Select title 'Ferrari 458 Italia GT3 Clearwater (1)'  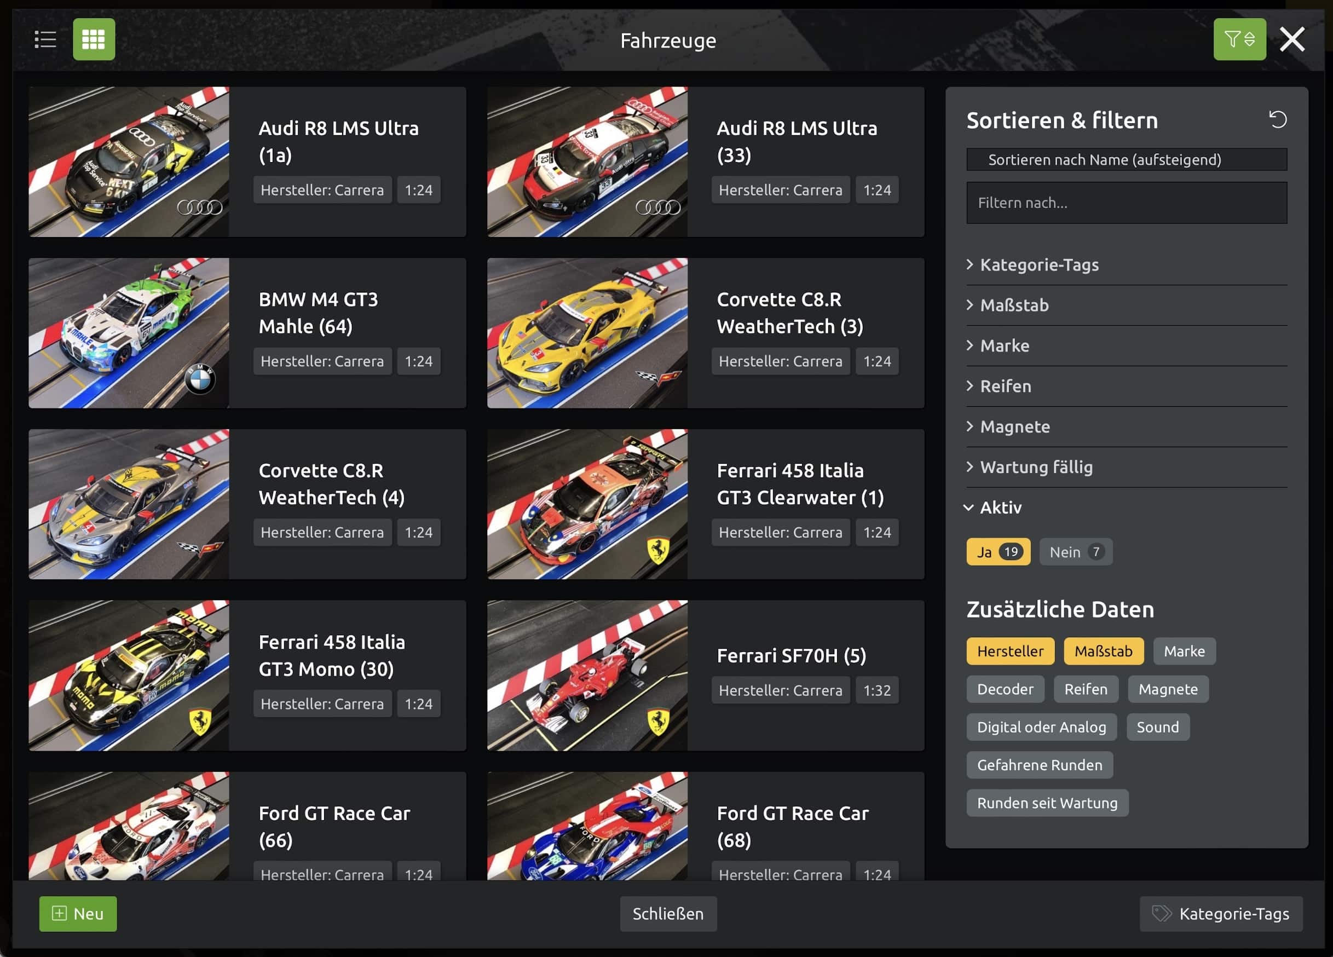click(x=800, y=484)
